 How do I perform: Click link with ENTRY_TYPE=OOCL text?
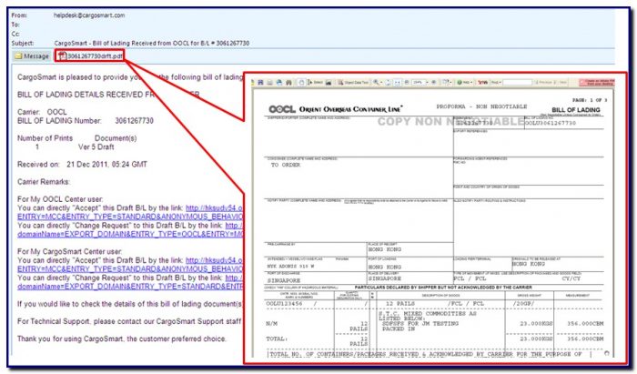[130, 234]
